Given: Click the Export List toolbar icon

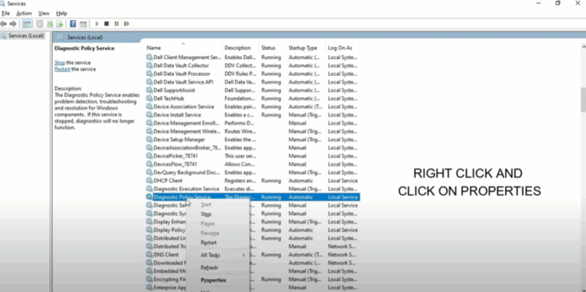Looking at the screenshot, I should pyautogui.click(x=60, y=24).
